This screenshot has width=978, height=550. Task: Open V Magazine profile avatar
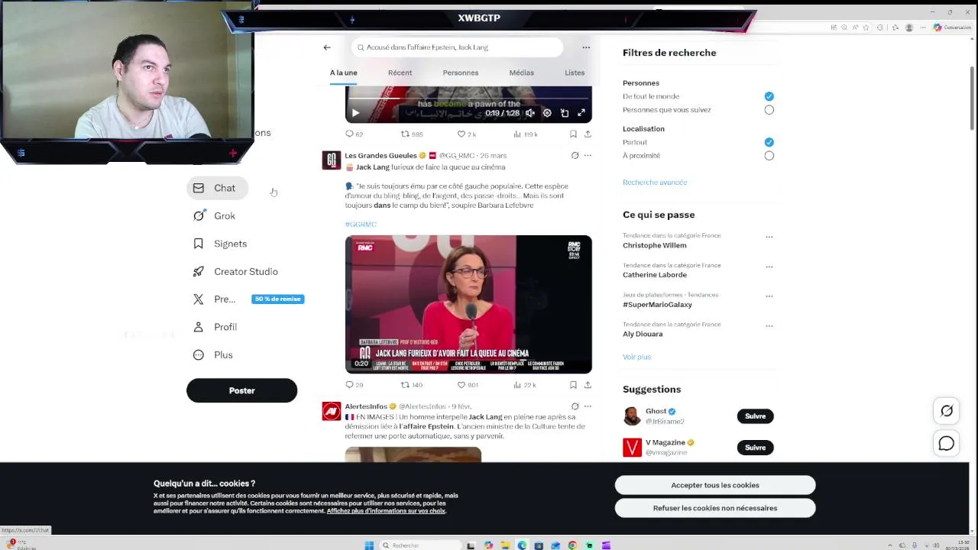coord(632,447)
